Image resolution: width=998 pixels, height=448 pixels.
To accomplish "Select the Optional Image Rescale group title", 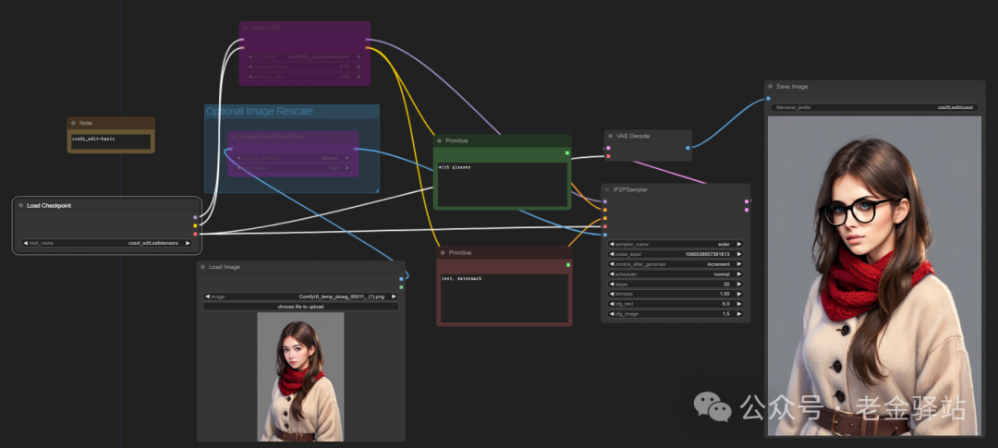I will [x=259, y=112].
